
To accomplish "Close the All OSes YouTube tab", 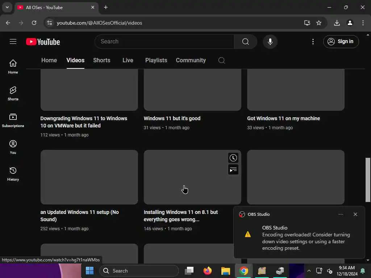I will [93, 8].
